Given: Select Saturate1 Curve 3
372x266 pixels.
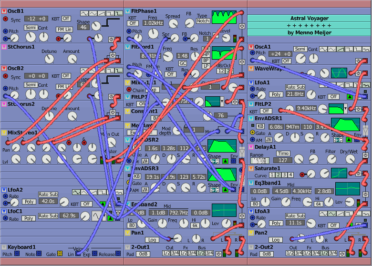Looking at the screenshot, I should 284,175.
